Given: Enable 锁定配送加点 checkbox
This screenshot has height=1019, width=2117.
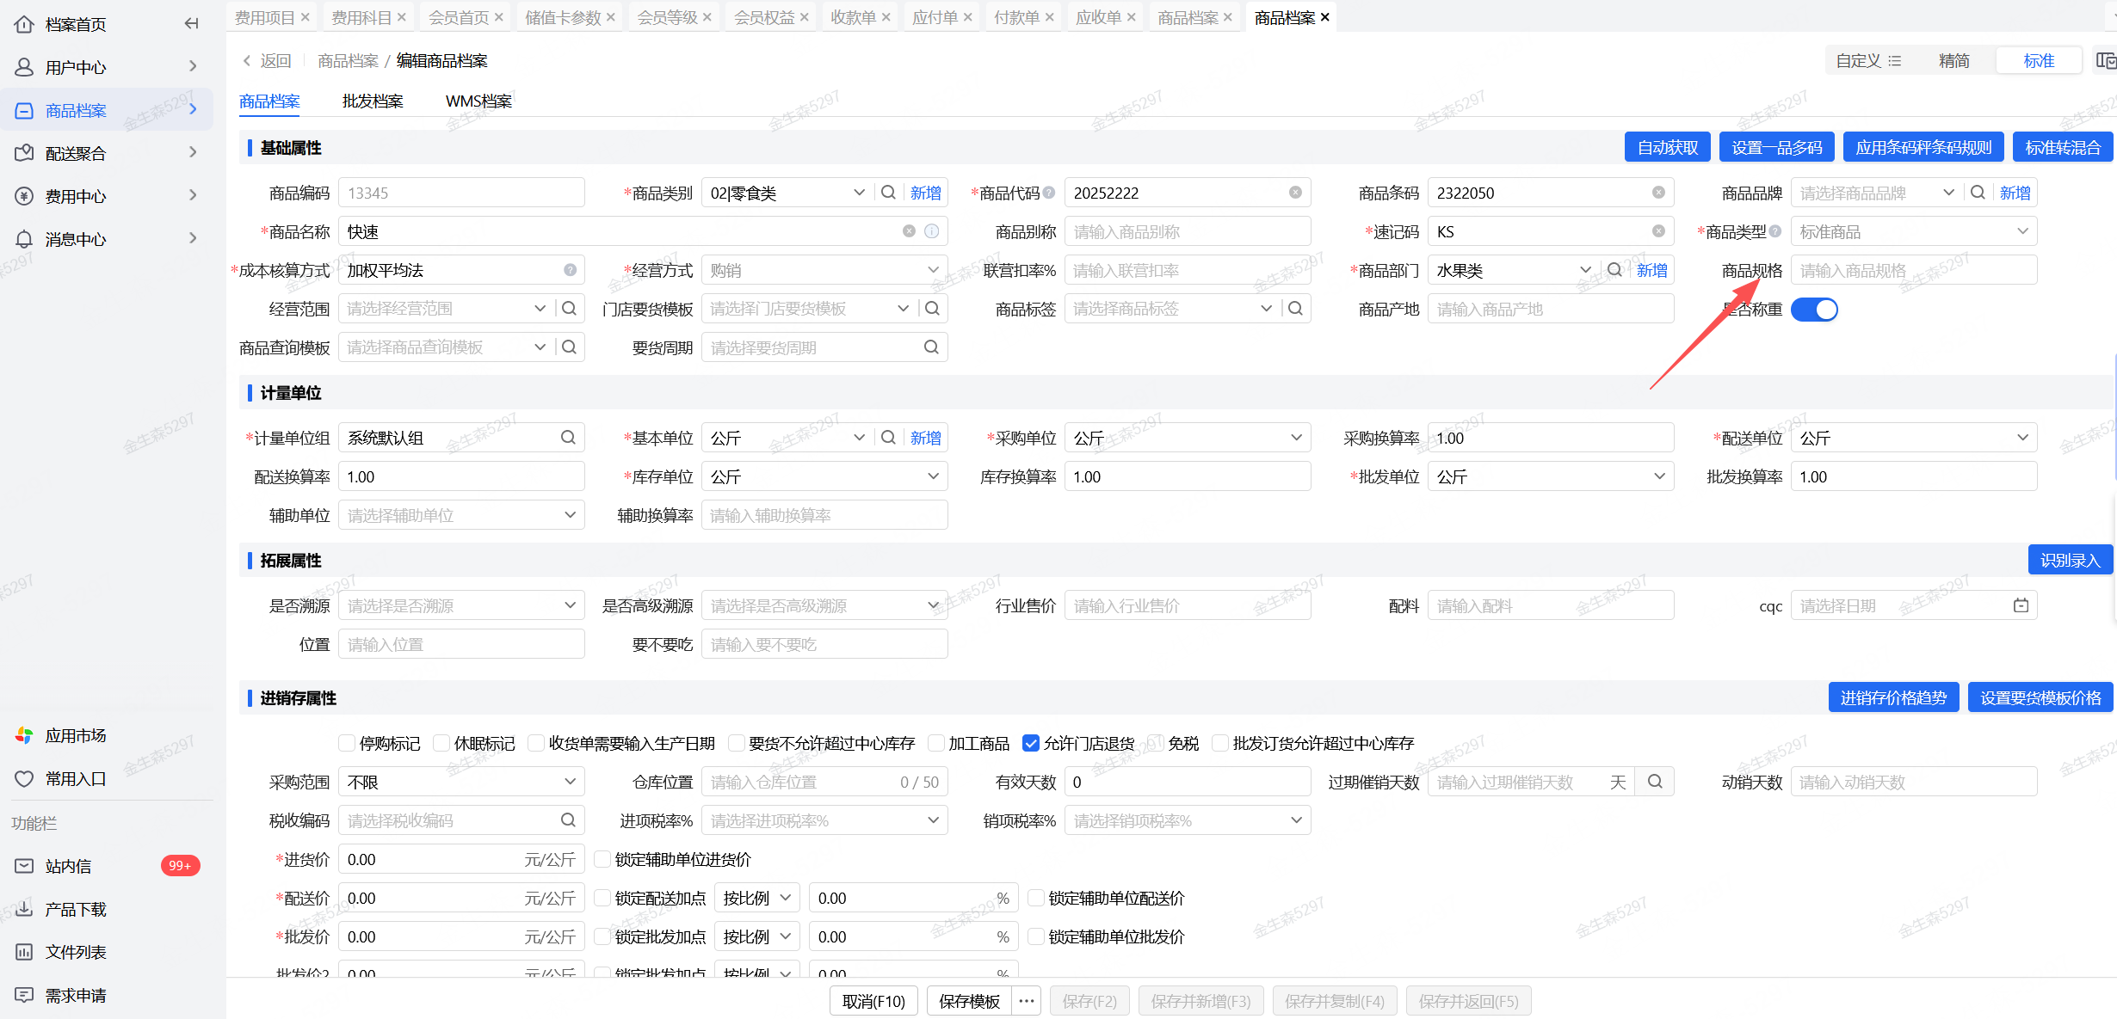Looking at the screenshot, I should pos(603,898).
